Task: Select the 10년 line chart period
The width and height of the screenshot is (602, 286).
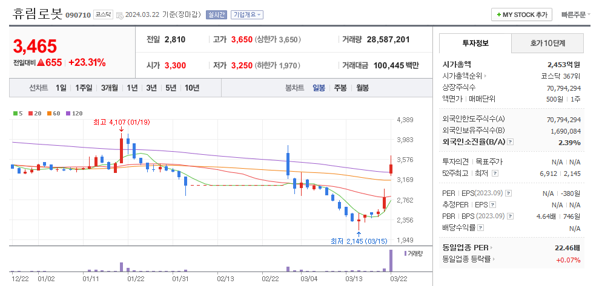Action: click(191, 88)
